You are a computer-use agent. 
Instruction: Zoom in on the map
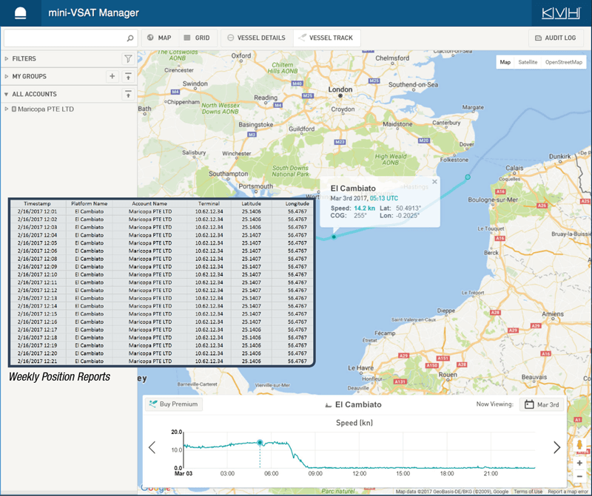pos(579,463)
